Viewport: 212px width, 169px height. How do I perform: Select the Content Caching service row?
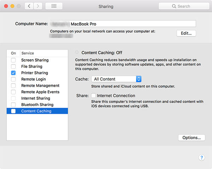[x=37, y=111]
